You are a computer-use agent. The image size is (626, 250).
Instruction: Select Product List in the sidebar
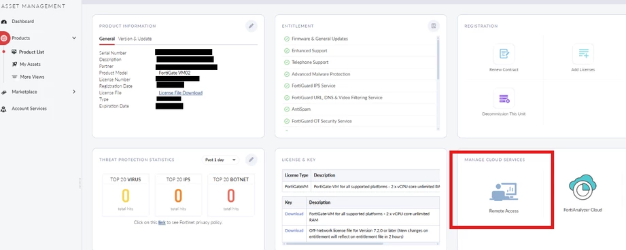[31, 52]
